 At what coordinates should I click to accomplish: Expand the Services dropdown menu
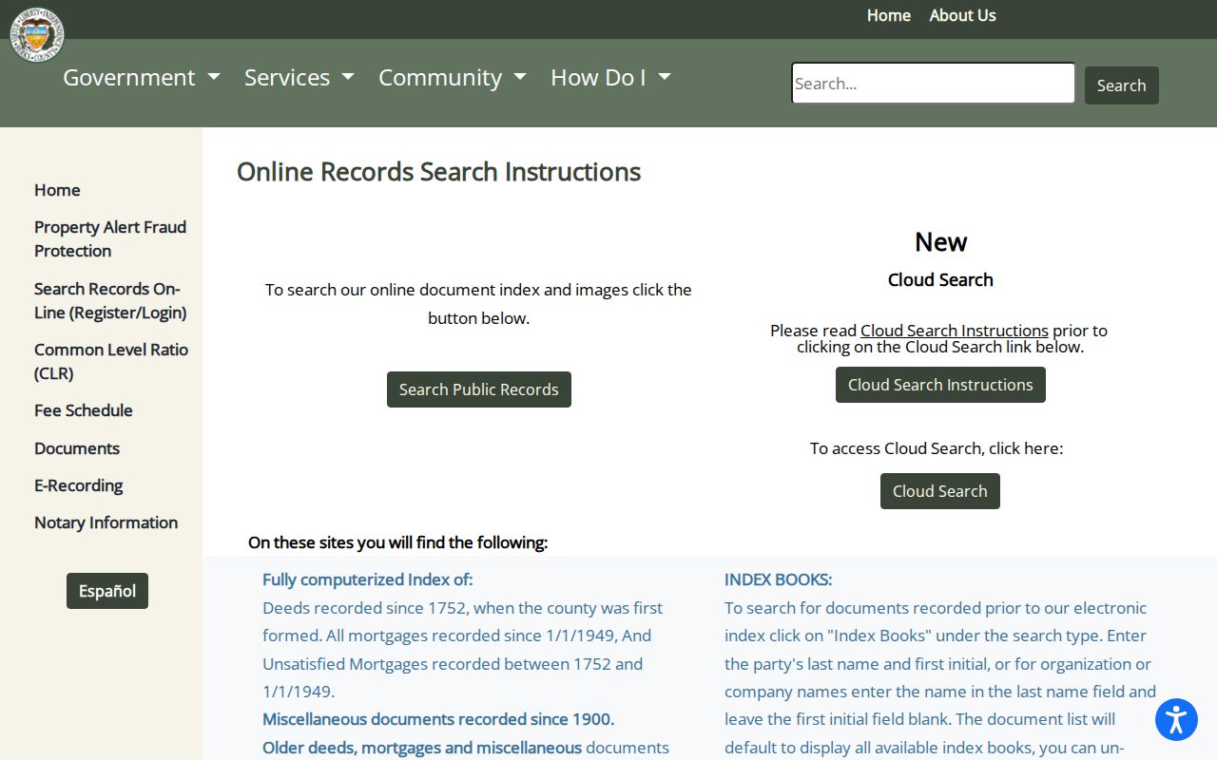click(x=299, y=78)
